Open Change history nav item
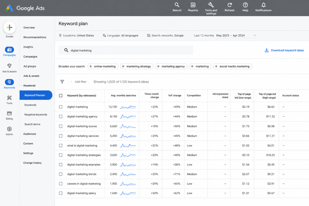This screenshot has height=206, width=309. 32,163
